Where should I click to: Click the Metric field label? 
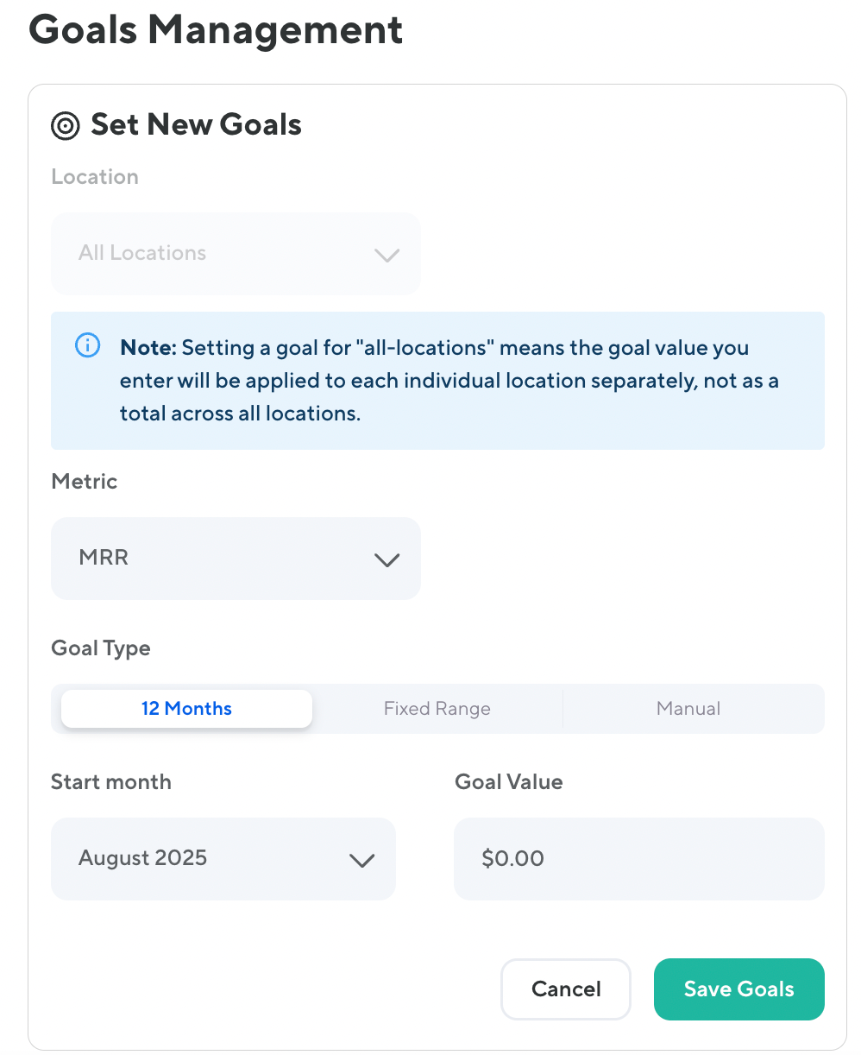(85, 482)
